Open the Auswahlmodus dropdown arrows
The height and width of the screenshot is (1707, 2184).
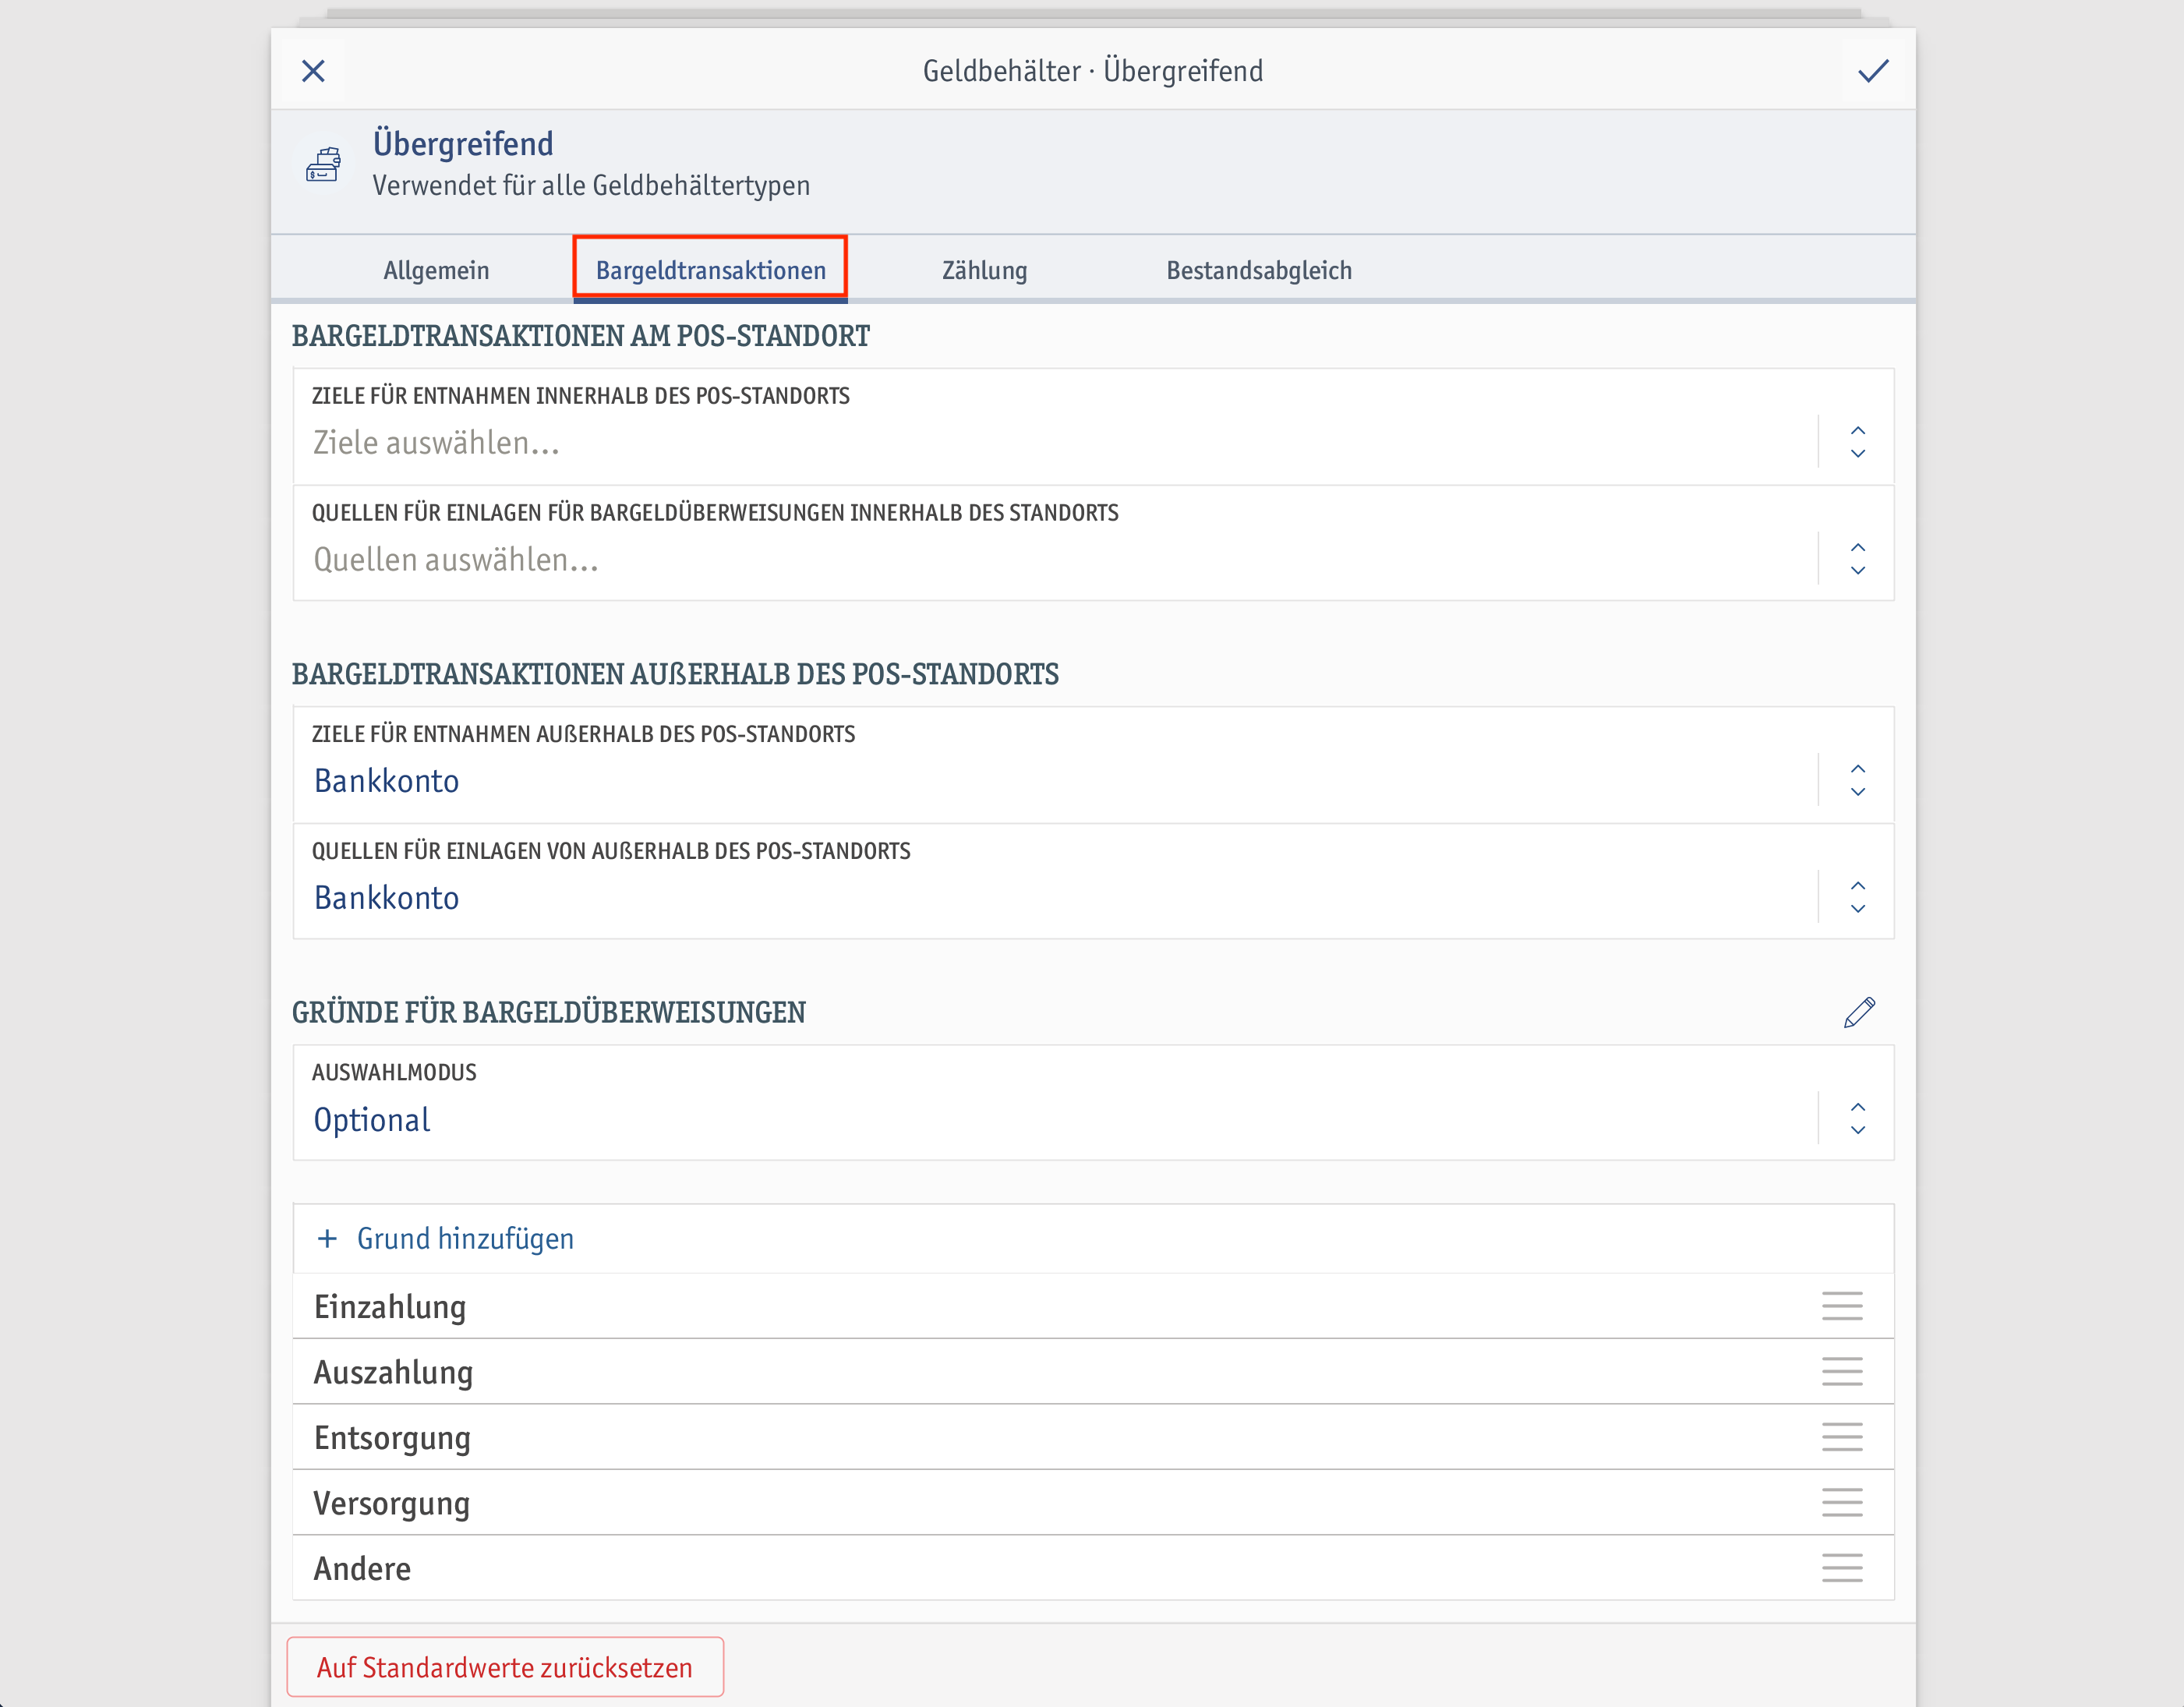(1858, 1119)
